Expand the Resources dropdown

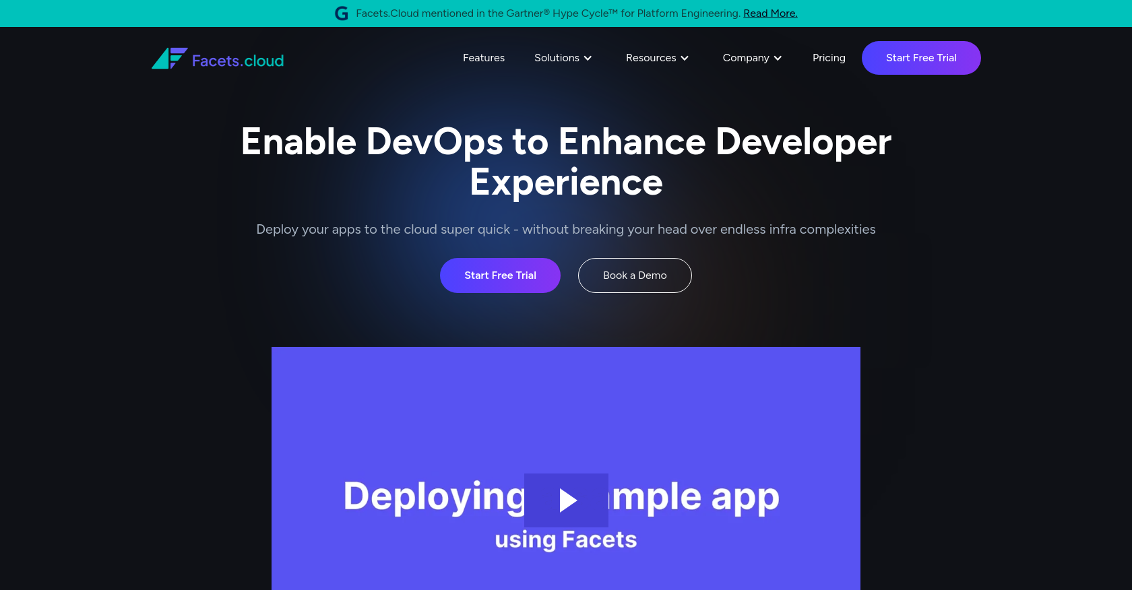coord(658,58)
